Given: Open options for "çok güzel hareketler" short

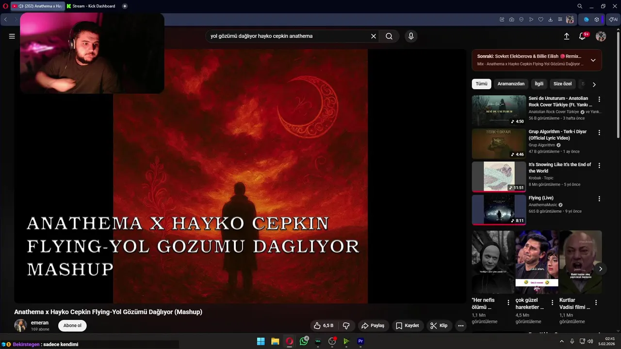Looking at the screenshot, I should click(x=552, y=302).
